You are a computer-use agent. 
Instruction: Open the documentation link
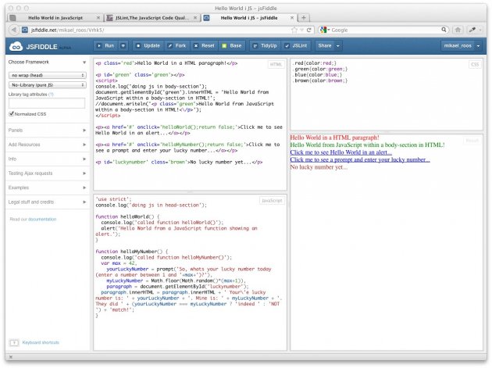pos(42,220)
